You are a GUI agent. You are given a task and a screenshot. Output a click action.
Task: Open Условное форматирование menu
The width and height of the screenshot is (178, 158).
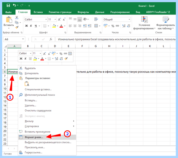click(144, 23)
